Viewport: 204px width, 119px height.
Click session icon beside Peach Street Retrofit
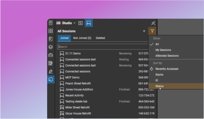click(62, 83)
